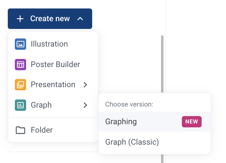The width and height of the screenshot is (226, 163).
Task: Choose the Graphing version
Action: coord(155,121)
